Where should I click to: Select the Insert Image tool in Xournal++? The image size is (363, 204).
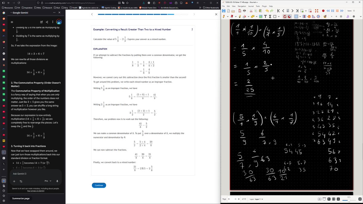click(x=261, y=16)
